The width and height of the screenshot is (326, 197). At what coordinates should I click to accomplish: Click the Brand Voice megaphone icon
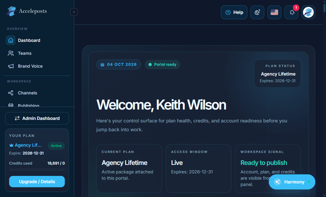(x=11, y=66)
